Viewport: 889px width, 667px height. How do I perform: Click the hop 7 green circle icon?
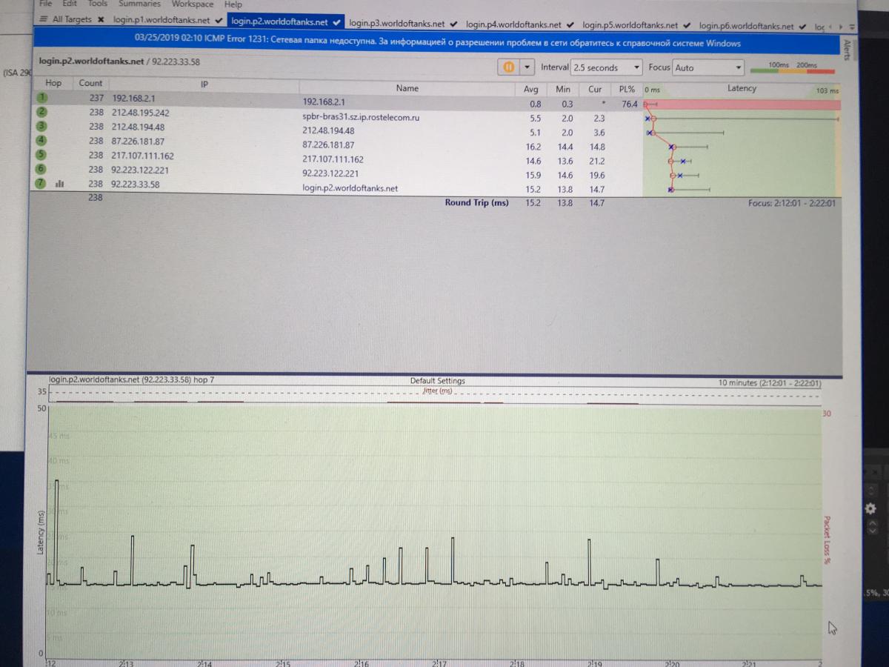(41, 183)
